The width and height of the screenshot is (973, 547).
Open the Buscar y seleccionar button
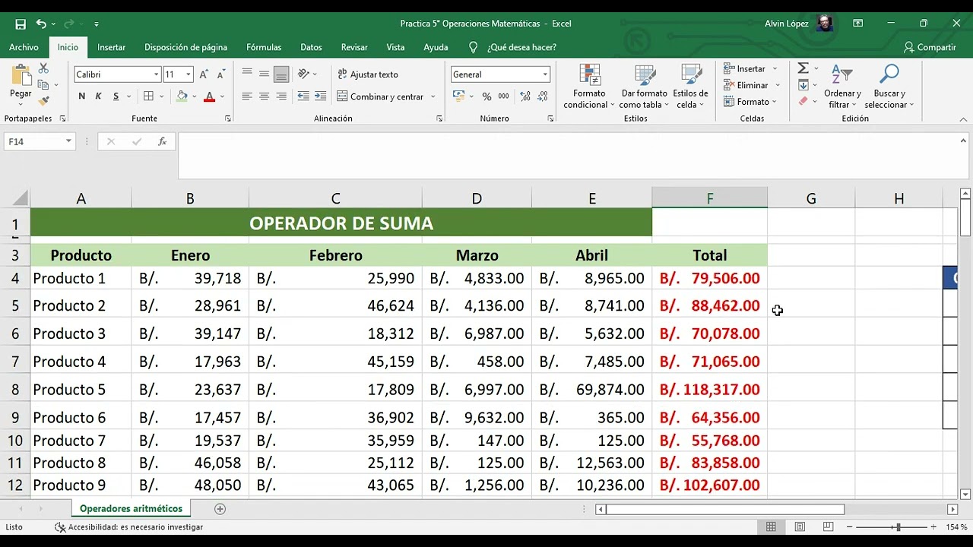[889, 87]
